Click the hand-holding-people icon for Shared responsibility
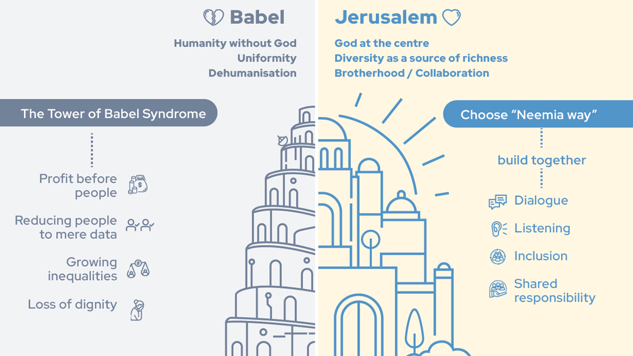The width and height of the screenshot is (633, 356). [x=498, y=289]
